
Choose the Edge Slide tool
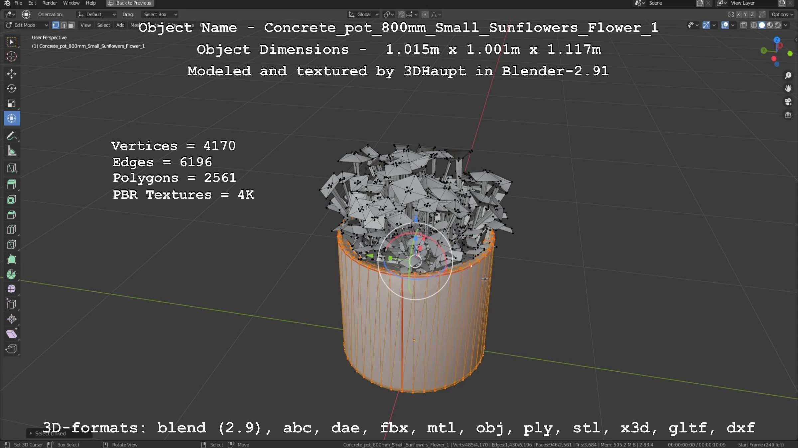click(x=12, y=304)
